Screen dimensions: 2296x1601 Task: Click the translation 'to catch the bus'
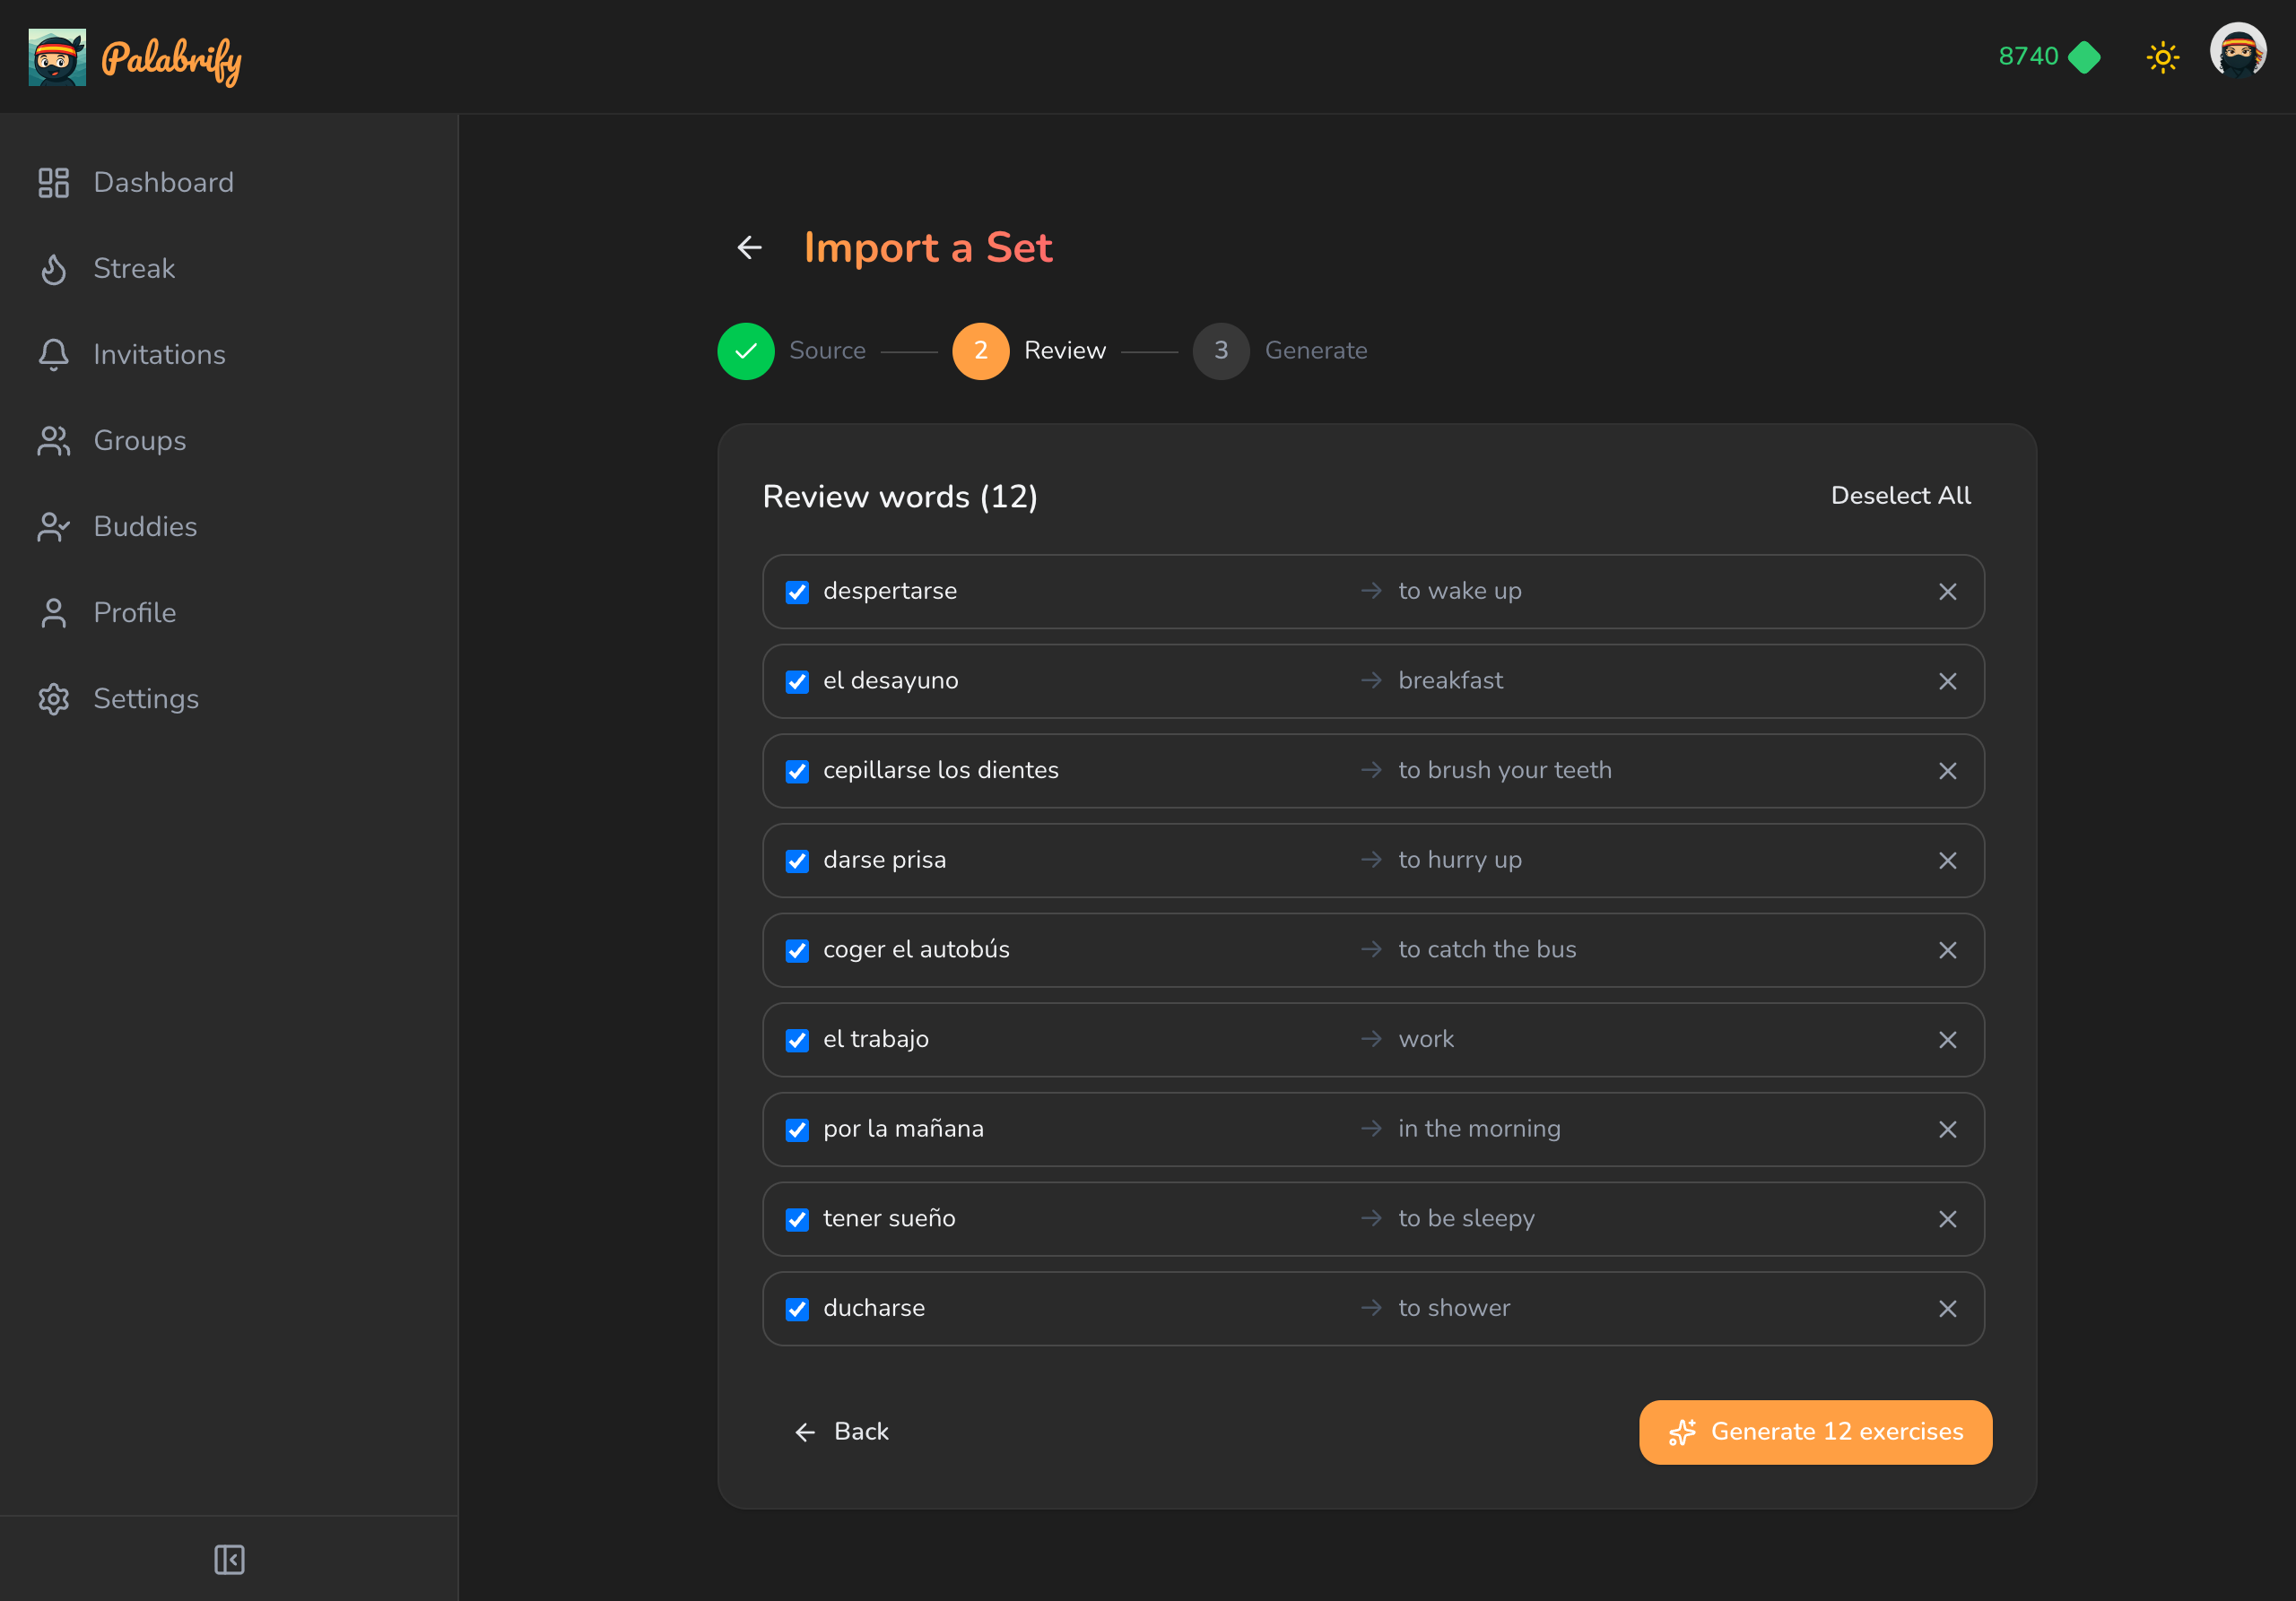(x=1486, y=949)
